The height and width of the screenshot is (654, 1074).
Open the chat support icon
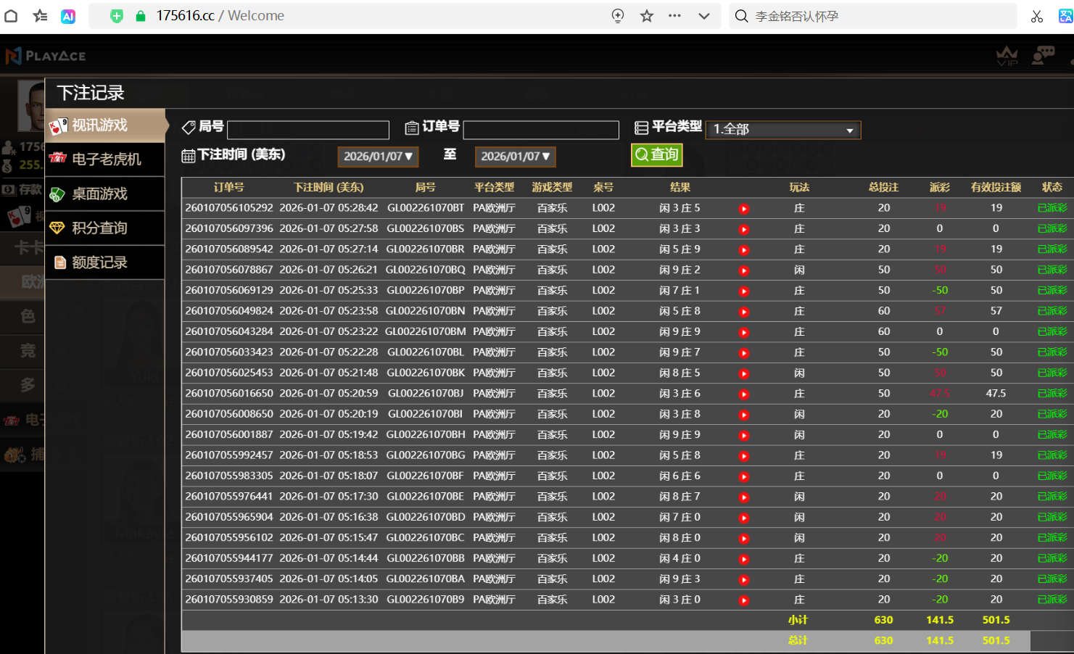[x=1043, y=56]
